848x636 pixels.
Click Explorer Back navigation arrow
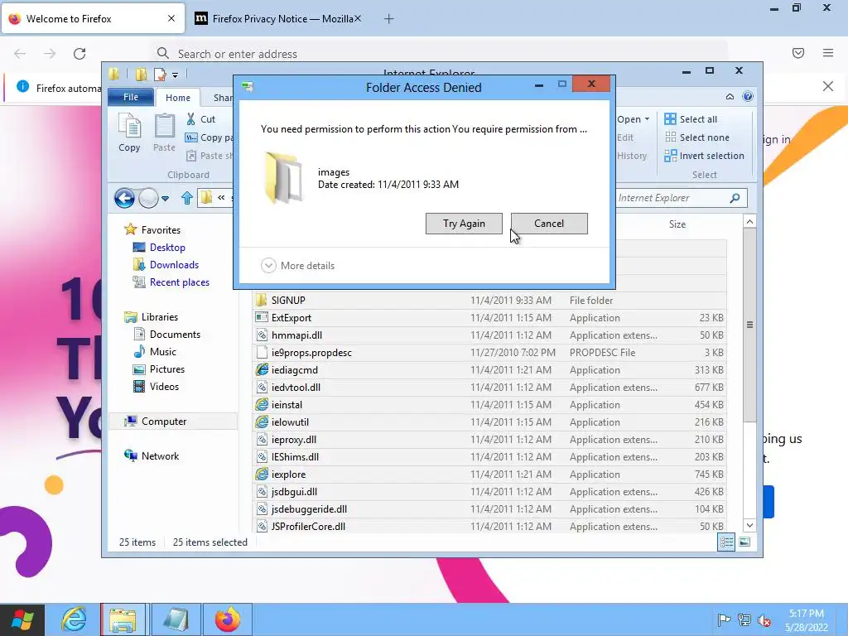click(124, 198)
